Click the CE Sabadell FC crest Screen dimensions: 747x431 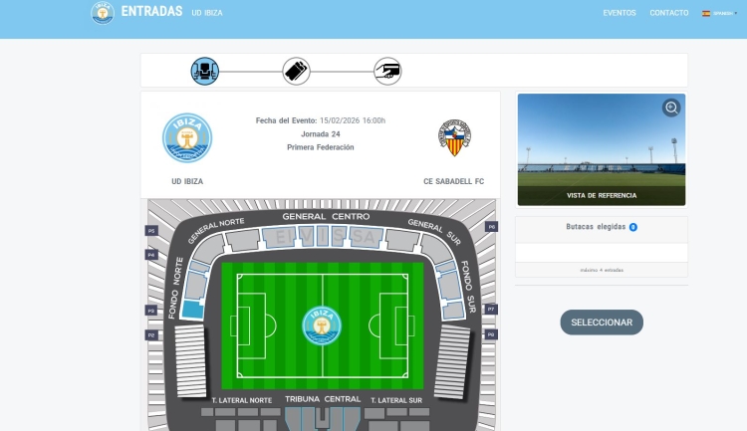point(454,138)
